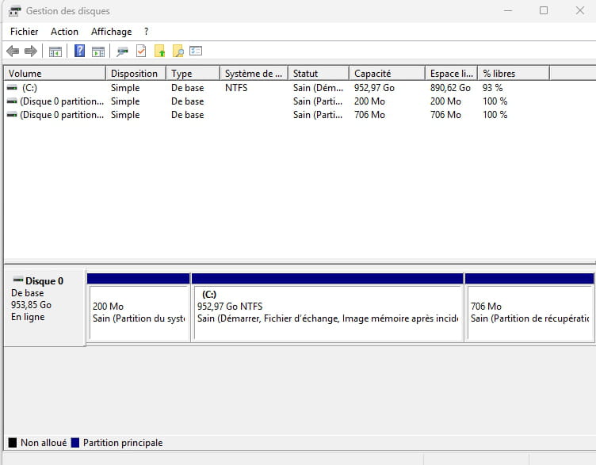The image size is (596, 465).
Task: Select the 706 Mo recovery partition block
Action: 529,312
